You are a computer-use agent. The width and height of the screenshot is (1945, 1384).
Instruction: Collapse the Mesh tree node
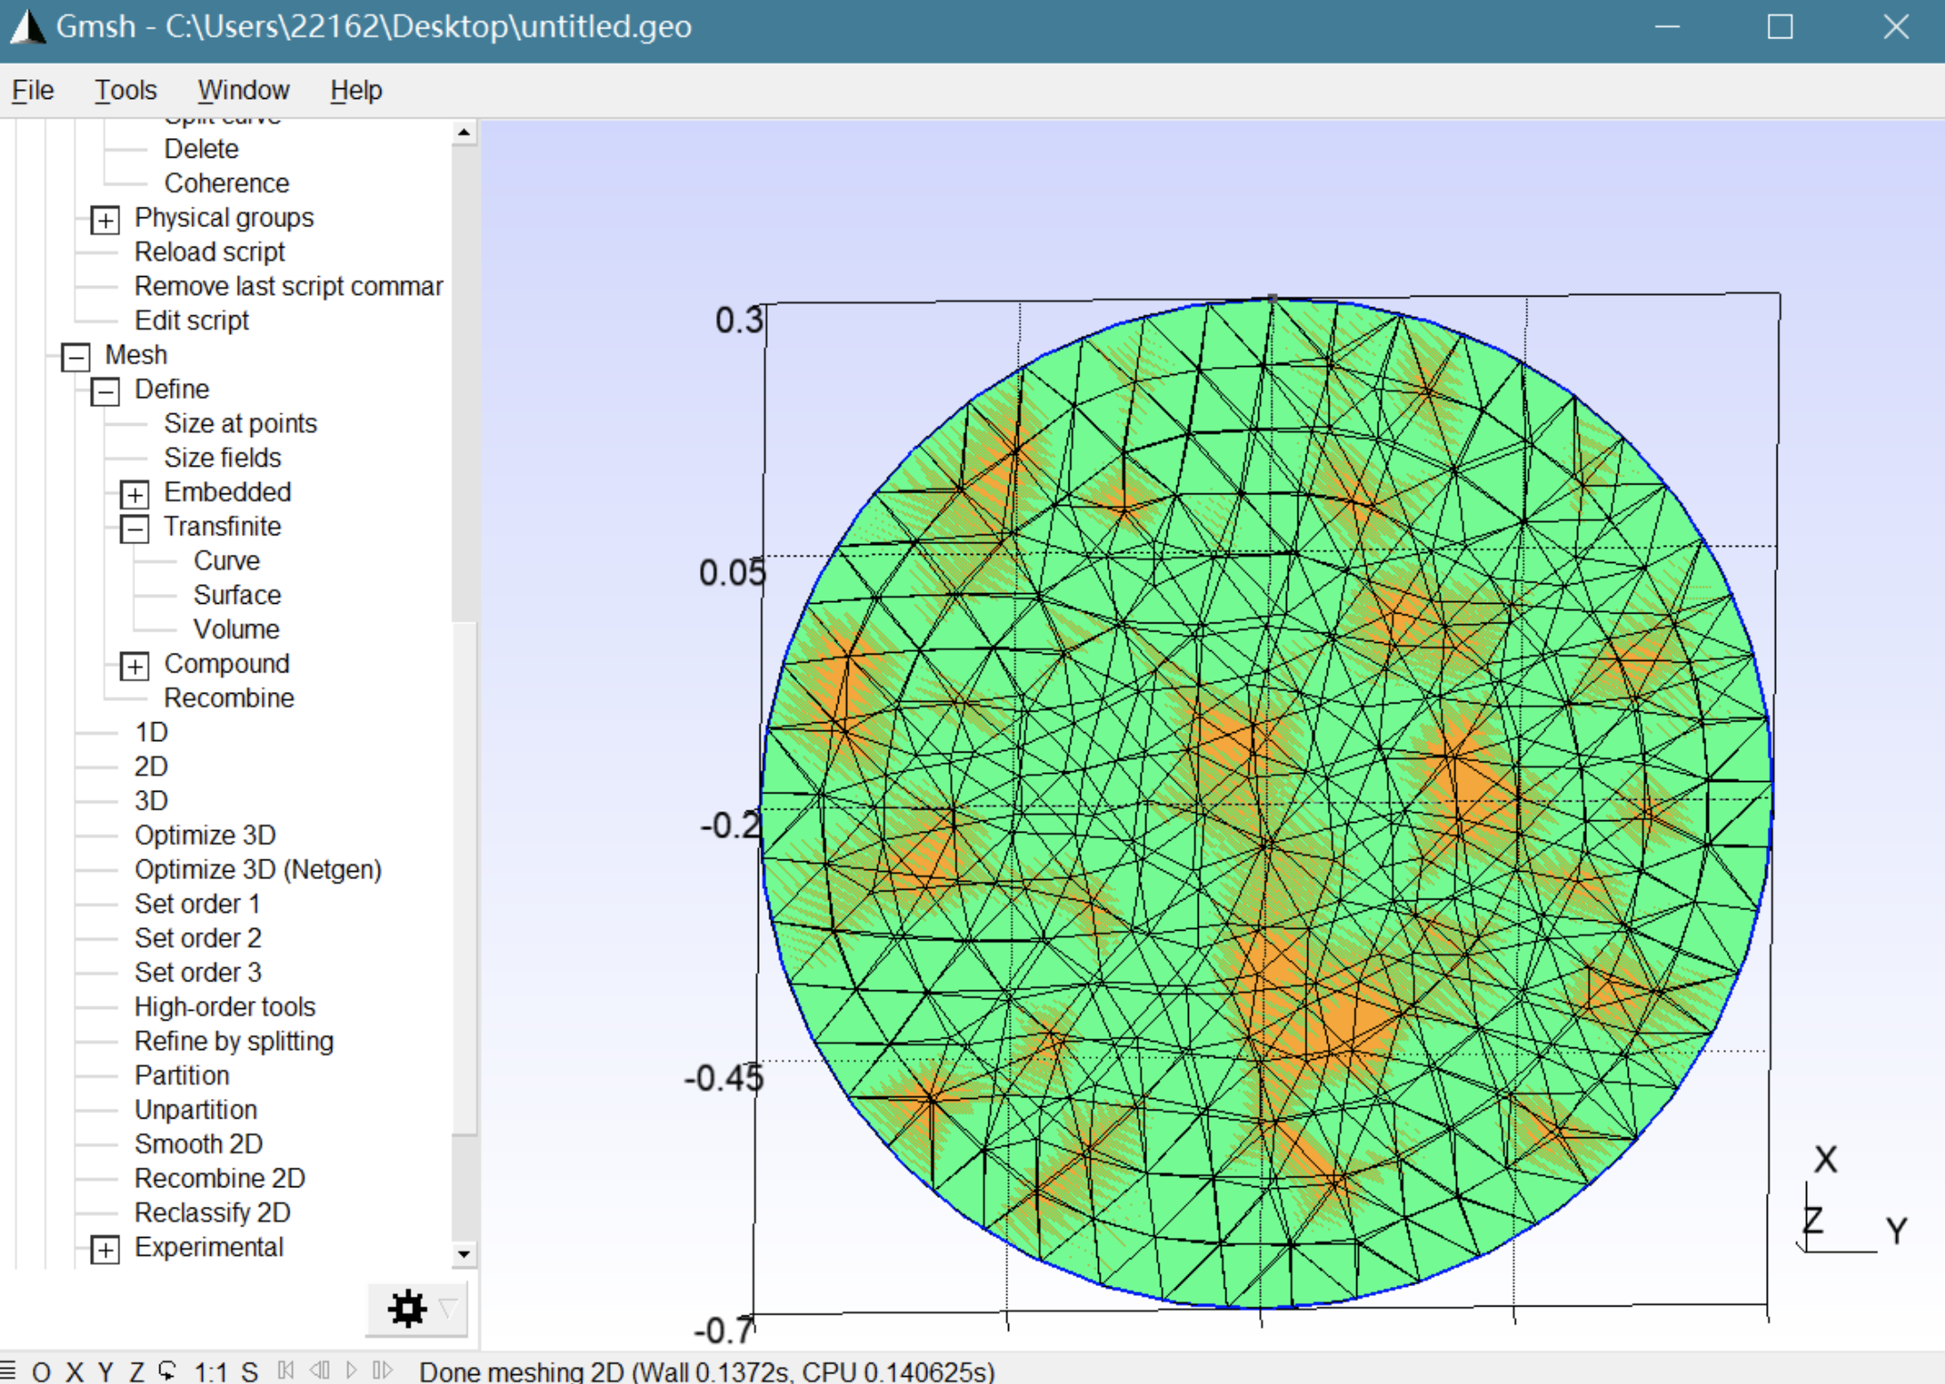(x=76, y=357)
